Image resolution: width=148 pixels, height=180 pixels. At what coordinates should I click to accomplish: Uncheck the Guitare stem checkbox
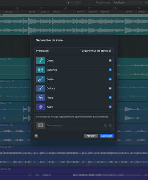tap(110, 88)
